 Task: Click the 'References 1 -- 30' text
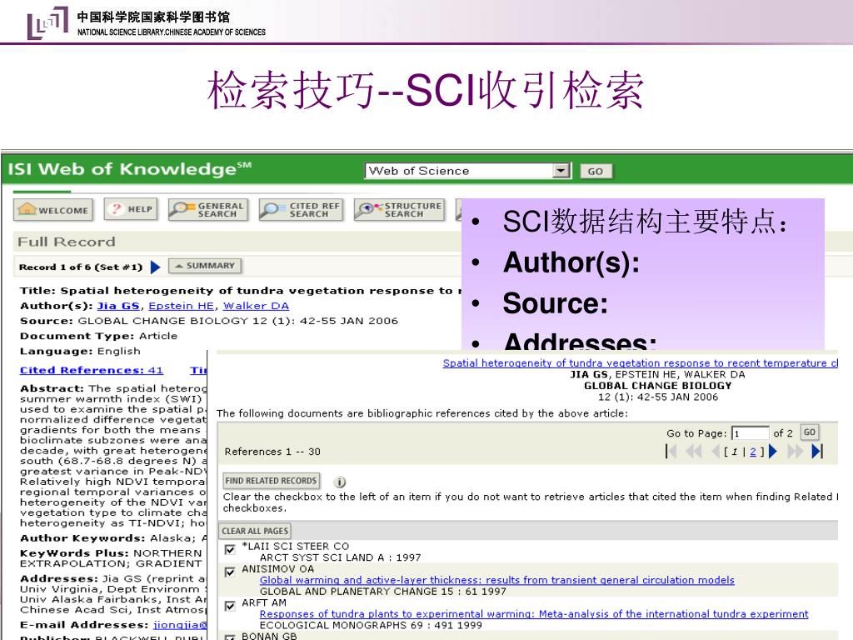[x=272, y=452]
